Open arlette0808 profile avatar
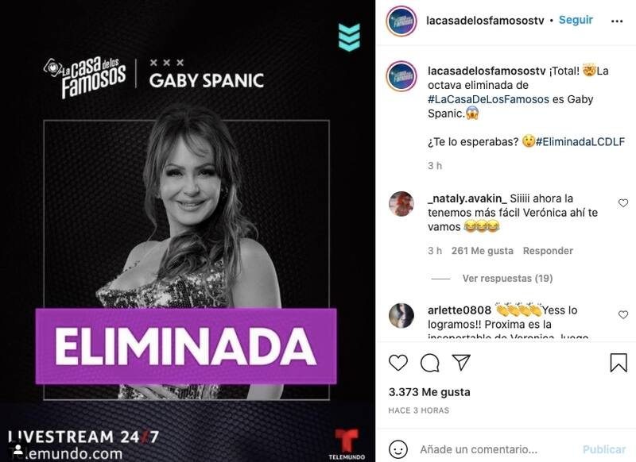The image size is (636, 462). (x=401, y=314)
